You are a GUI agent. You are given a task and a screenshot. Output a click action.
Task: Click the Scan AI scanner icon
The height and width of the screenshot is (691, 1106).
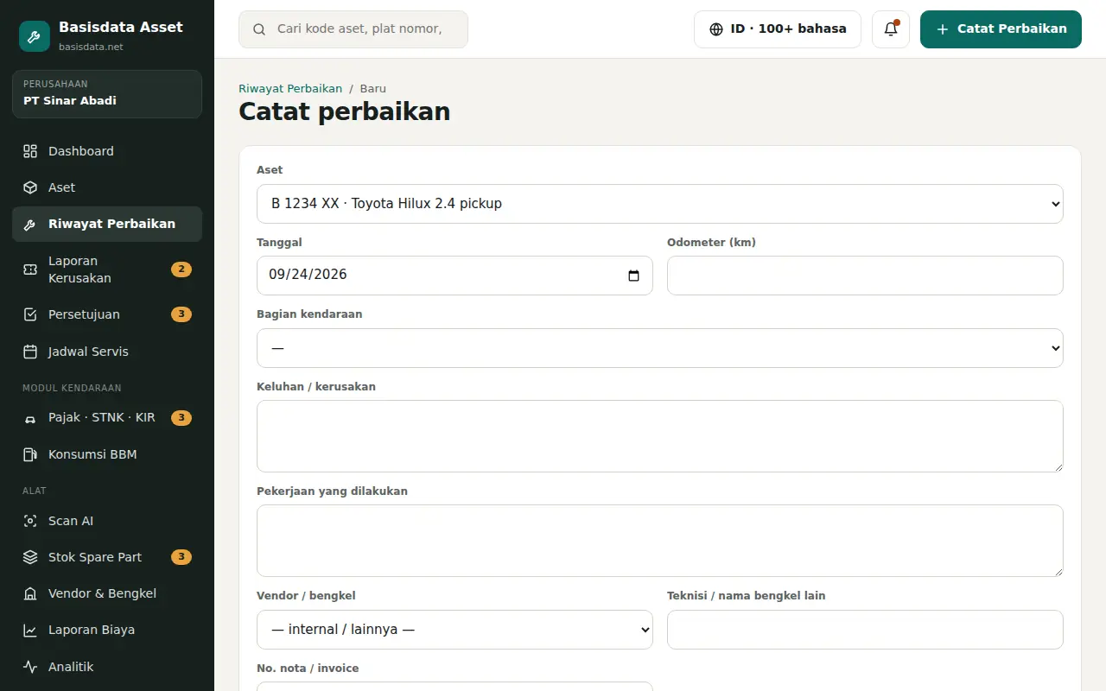click(x=30, y=521)
